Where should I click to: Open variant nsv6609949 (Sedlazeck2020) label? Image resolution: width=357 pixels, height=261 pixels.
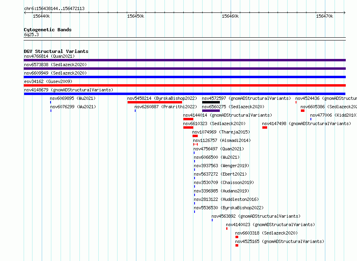pos(55,73)
